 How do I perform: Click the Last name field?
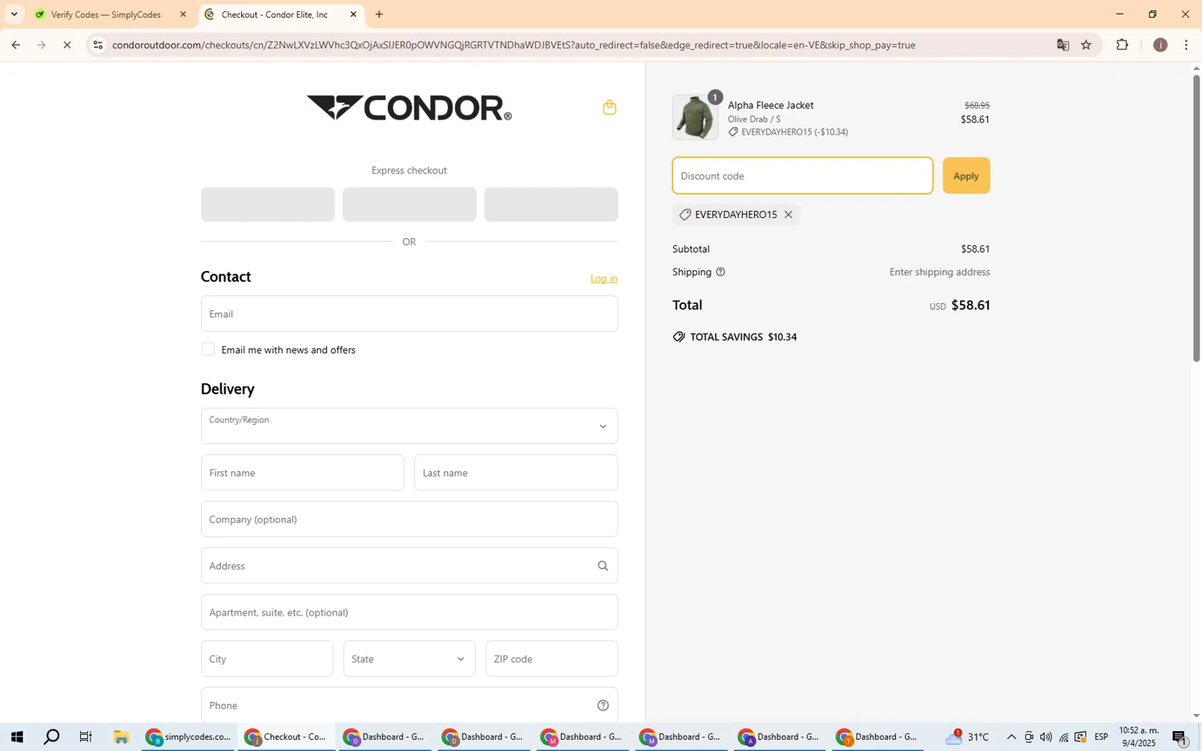(515, 473)
